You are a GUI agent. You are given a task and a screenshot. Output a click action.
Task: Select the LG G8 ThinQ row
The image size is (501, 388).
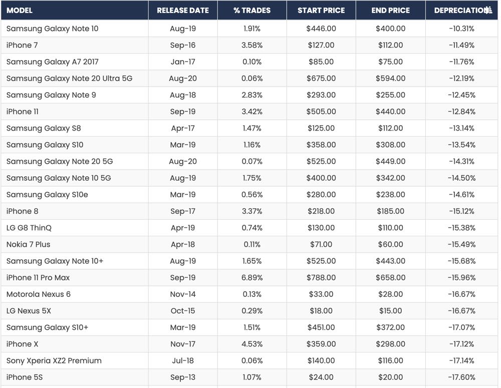click(29, 228)
